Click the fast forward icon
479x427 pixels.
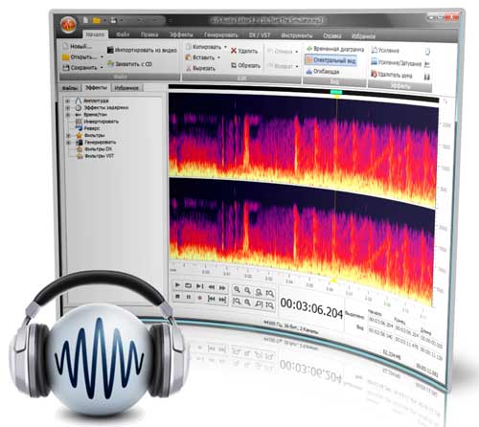pos(222,288)
